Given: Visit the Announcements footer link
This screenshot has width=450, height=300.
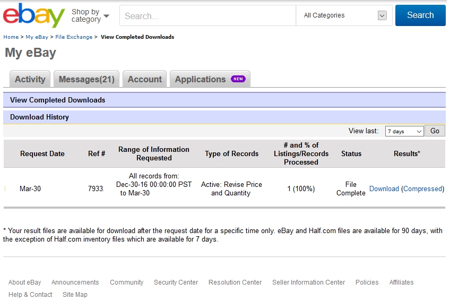Looking at the screenshot, I should tap(75, 282).
